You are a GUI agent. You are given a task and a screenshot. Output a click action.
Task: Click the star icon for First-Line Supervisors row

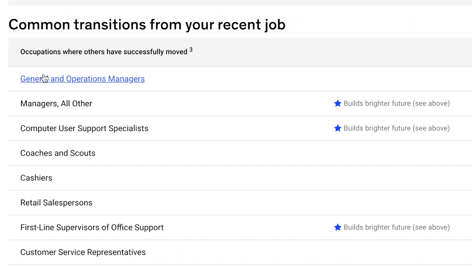tap(338, 227)
